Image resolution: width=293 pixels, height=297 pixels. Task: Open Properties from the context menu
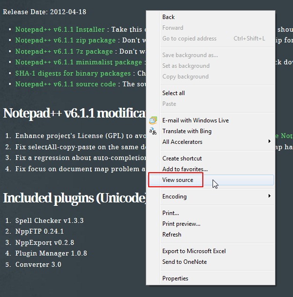pos(175,278)
